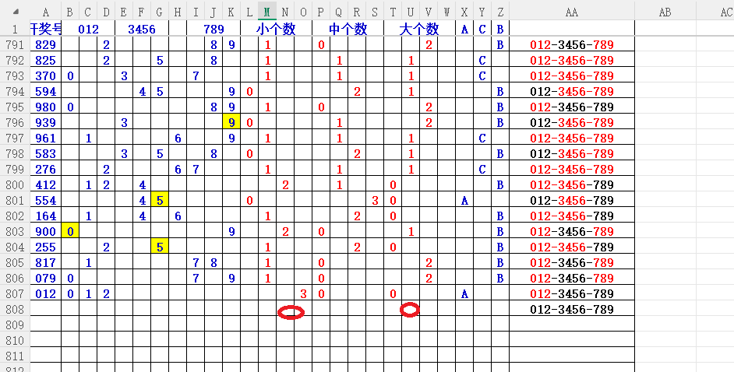The image size is (734, 372).
Task: Click the 3456 header cell in row 1
Action: click(x=142, y=30)
